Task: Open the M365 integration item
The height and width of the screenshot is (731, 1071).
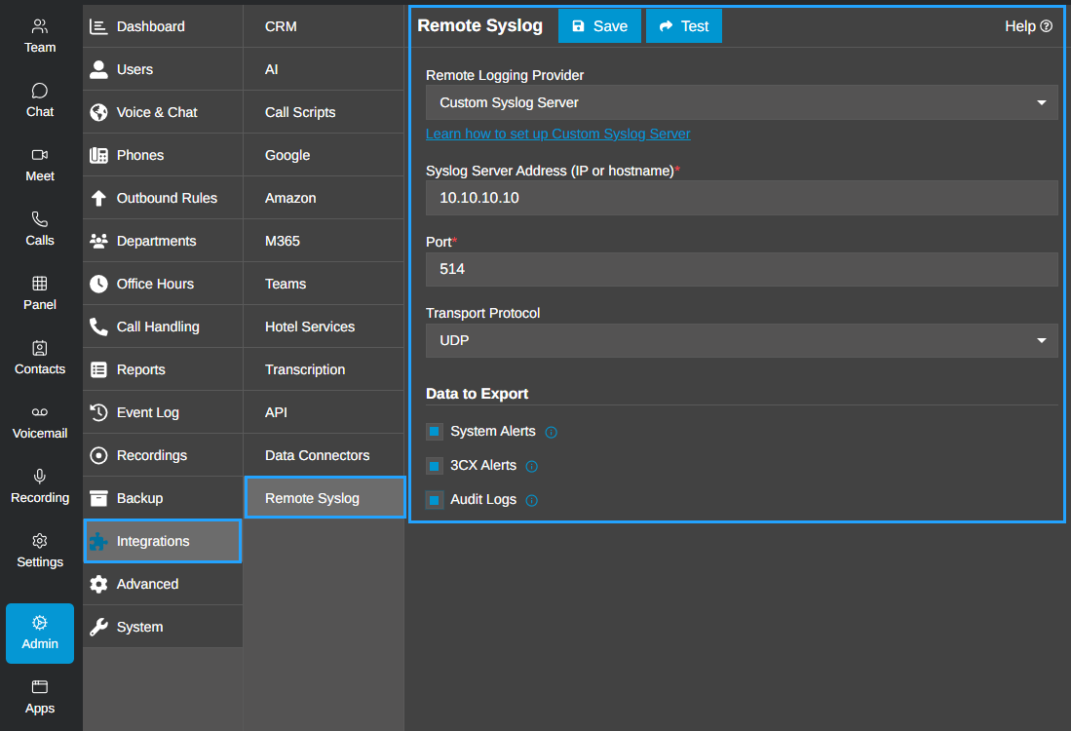Action: [x=324, y=241]
